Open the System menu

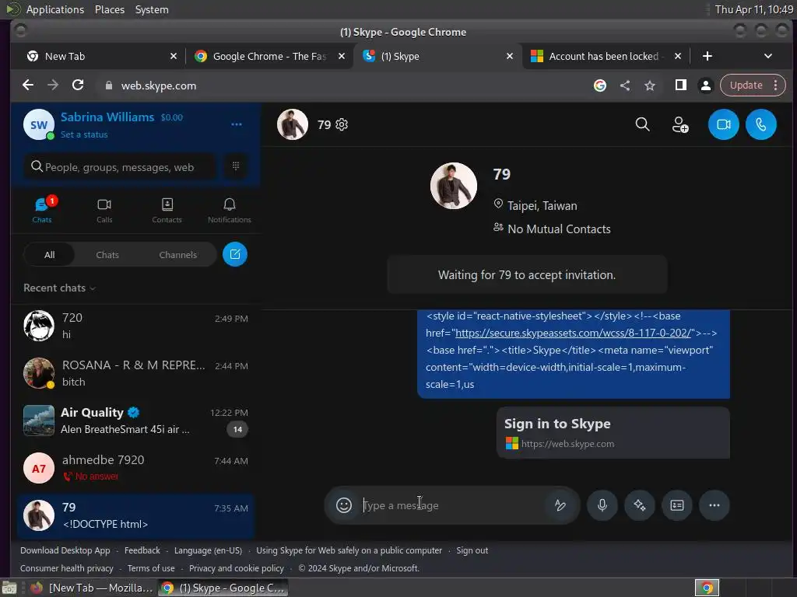[x=152, y=9]
